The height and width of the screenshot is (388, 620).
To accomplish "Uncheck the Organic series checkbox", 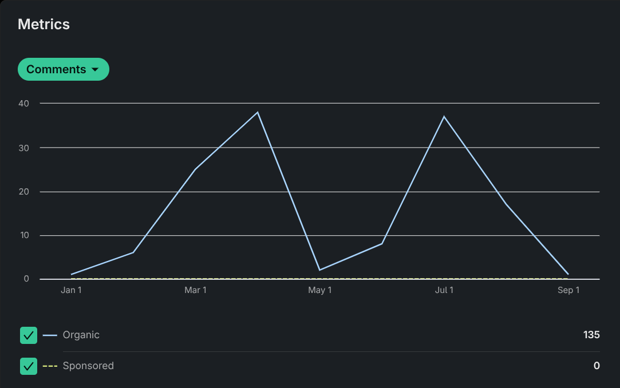I will click(29, 335).
